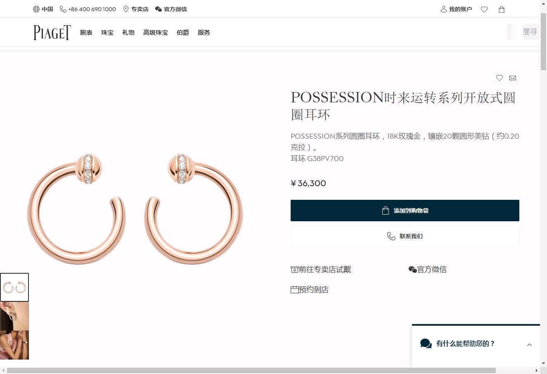Open the 高级珠宝 menu
Image resolution: width=547 pixels, height=374 pixels.
coord(156,33)
